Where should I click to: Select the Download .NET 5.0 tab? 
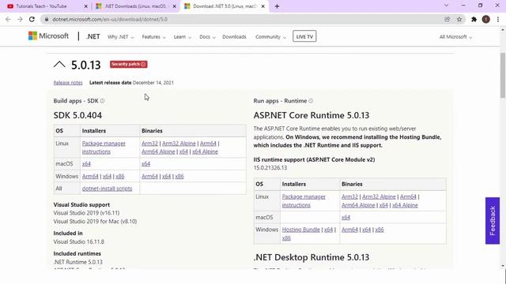pos(225,6)
